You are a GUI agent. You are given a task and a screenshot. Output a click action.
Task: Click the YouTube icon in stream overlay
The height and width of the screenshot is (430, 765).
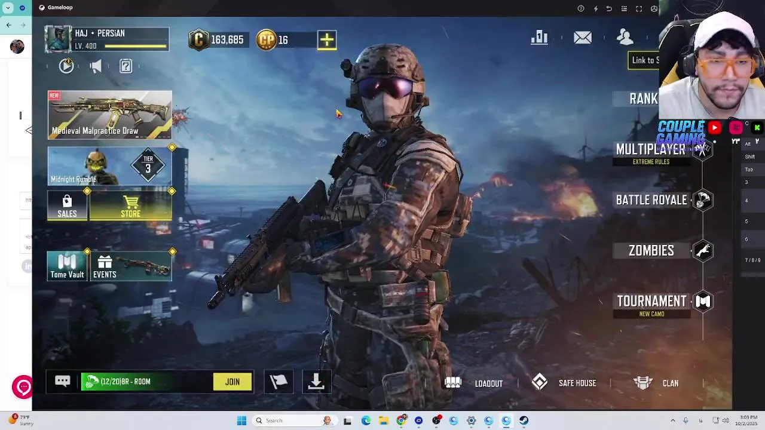(715, 127)
